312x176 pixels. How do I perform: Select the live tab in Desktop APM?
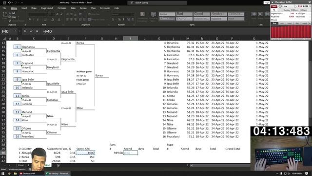[274, 23]
